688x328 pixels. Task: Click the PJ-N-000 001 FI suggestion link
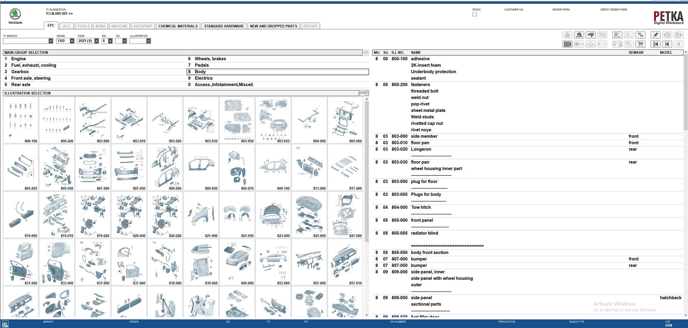(60, 13)
